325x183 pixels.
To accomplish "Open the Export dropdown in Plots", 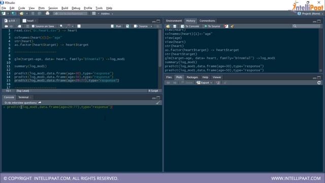I will (x=204, y=82).
